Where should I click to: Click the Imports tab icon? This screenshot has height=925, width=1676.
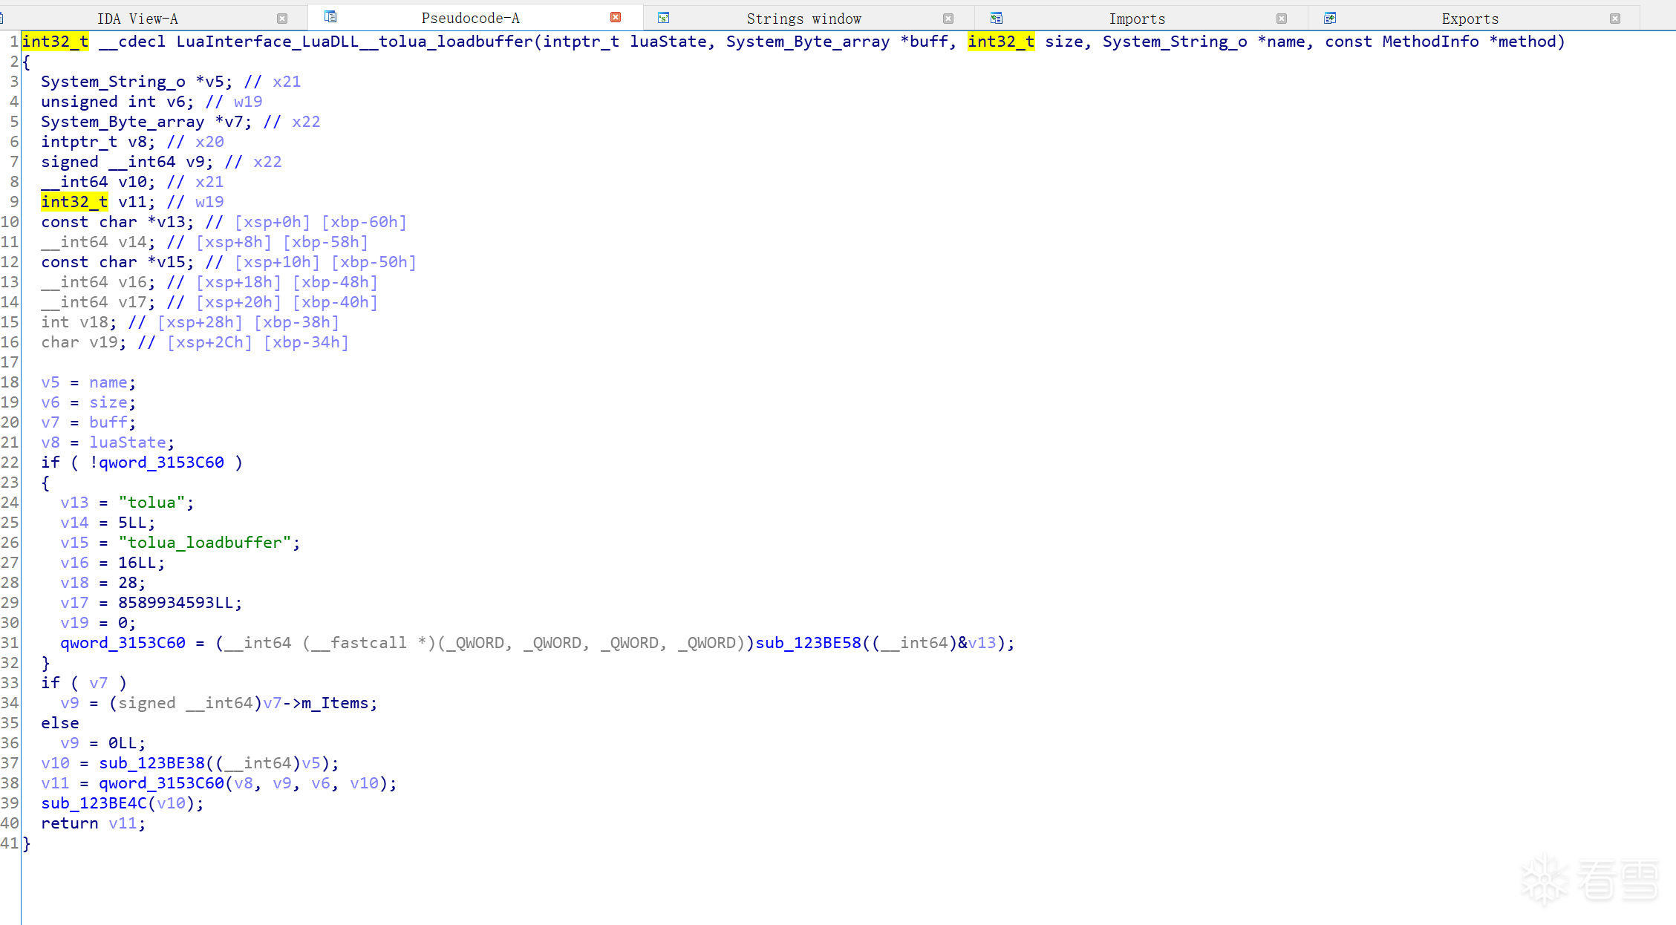[997, 18]
